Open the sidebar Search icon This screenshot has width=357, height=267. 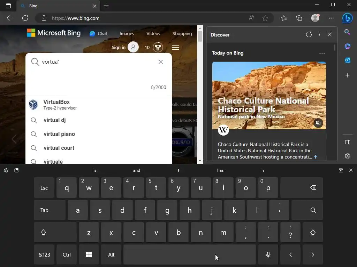click(347, 32)
